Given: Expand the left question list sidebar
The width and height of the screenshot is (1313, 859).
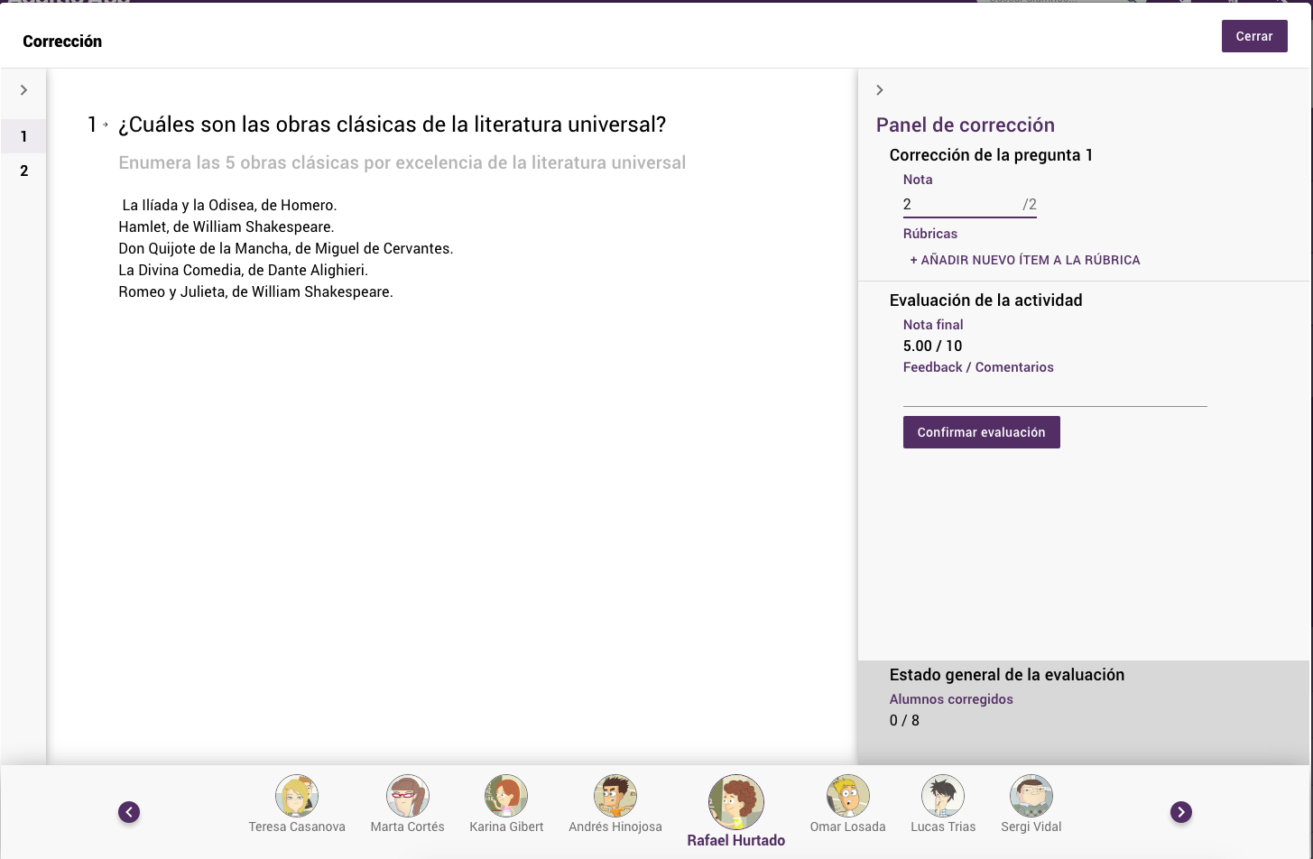Looking at the screenshot, I should click(24, 90).
